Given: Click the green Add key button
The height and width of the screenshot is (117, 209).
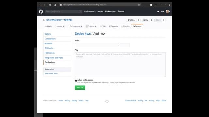Looking at the screenshot, I should [80, 87].
